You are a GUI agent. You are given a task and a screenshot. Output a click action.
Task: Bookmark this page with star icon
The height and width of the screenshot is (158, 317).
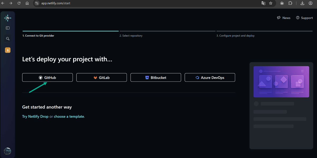click(271, 3)
